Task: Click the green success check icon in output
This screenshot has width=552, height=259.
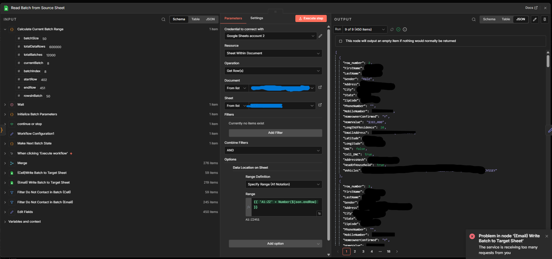Action: pos(398,29)
